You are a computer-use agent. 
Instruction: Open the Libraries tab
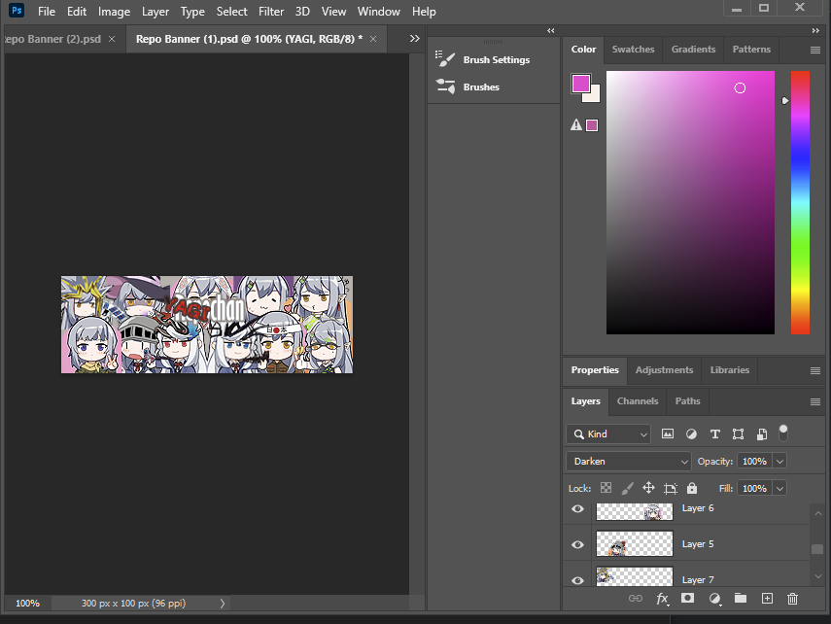pyautogui.click(x=729, y=370)
